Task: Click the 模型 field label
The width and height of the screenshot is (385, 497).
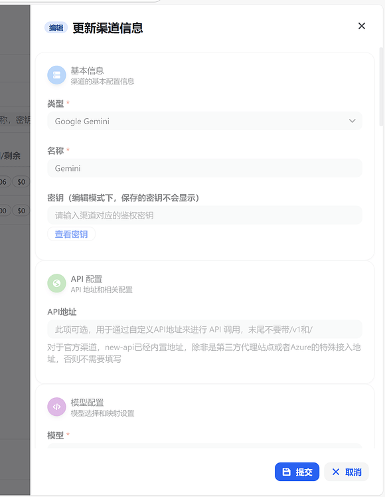Action: tap(55, 435)
